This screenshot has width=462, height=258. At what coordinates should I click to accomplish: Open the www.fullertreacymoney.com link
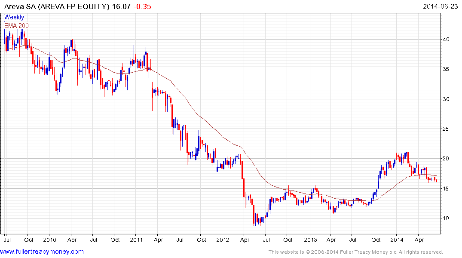point(42,252)
